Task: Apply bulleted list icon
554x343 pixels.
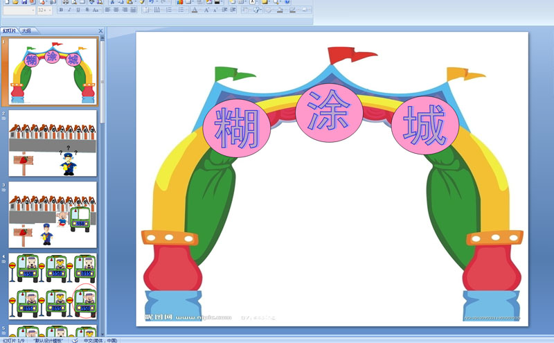Action: coord(181,10)
